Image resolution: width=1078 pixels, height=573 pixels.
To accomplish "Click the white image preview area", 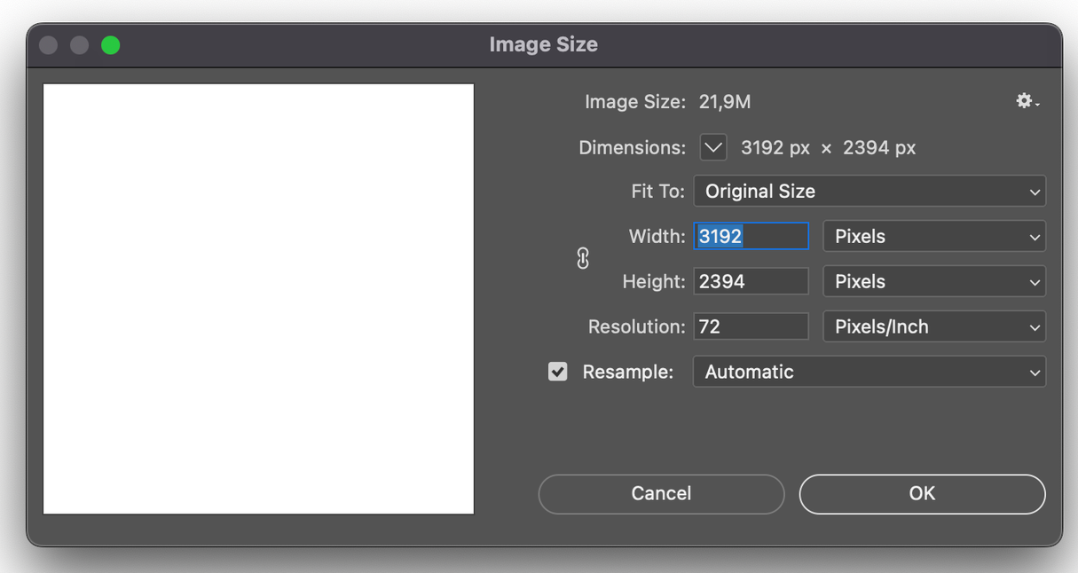I will point(258,299).
